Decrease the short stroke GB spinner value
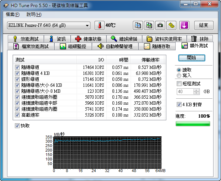The image size is (221, 181). pos(196,93)
